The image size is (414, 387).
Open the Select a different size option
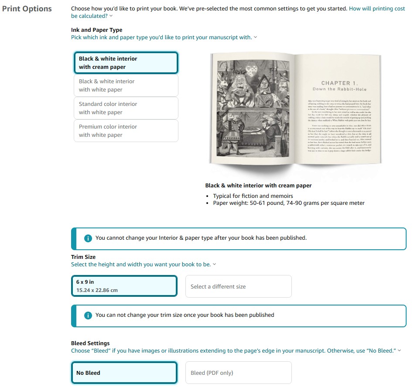(x=238, y=286)
